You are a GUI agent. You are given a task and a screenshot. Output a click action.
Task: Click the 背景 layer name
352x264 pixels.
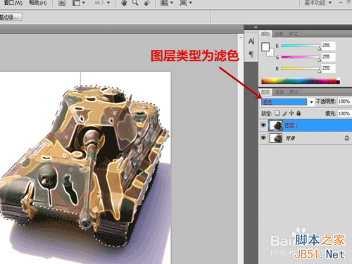point(290,138)
